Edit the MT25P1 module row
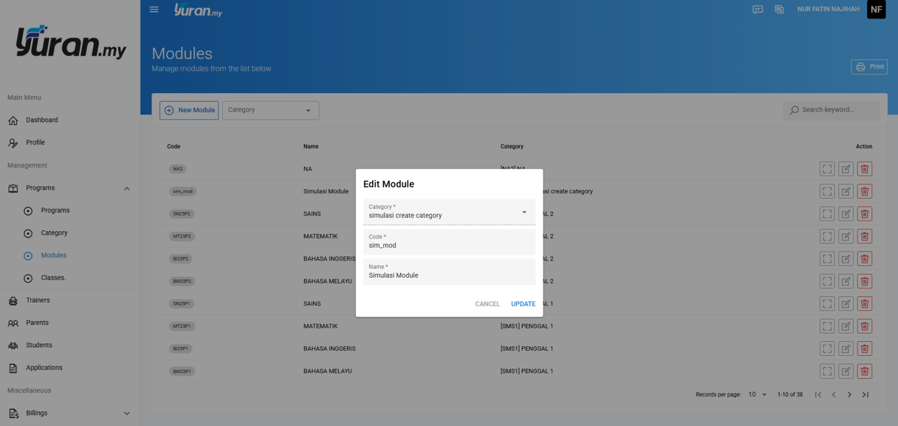Image resolution: width=898 pixels, height=426 pixels. [846, 326]
